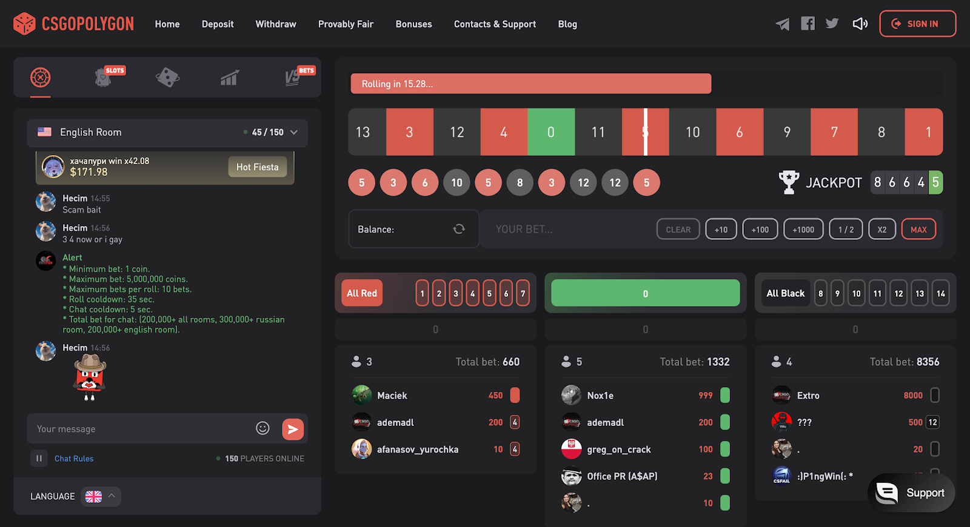Refresh the balance icon

[x=459, y=229]
